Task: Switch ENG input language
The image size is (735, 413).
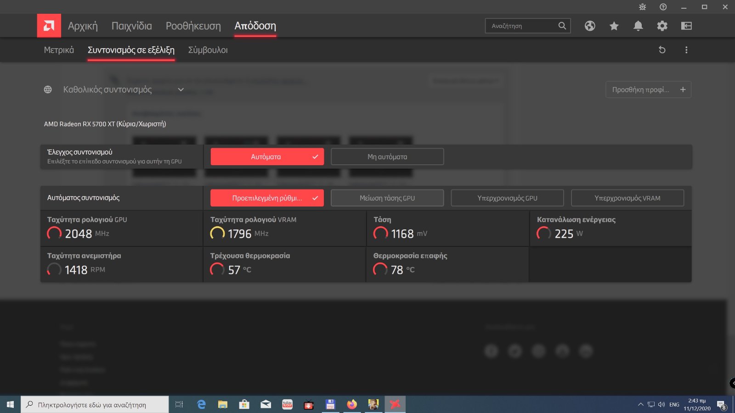Action: (674, 404)
